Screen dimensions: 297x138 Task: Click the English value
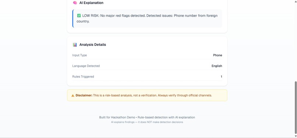[217, 66]
